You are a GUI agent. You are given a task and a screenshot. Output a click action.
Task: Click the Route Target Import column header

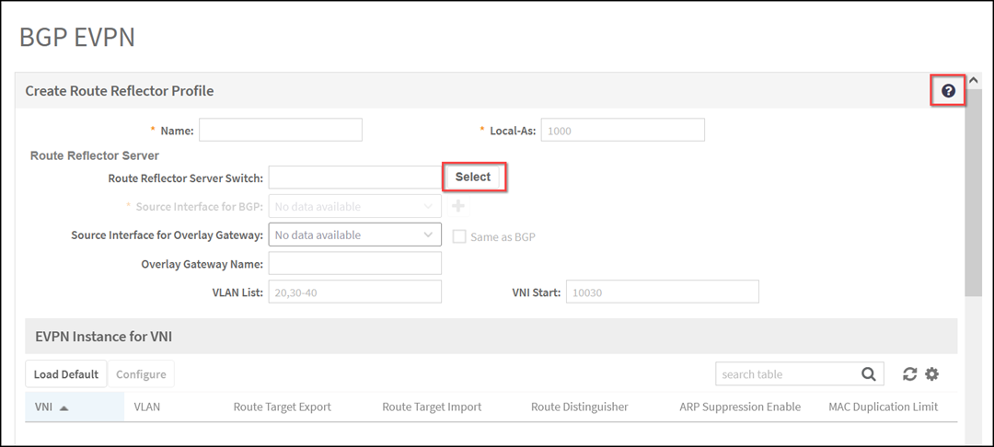(432, 407)
